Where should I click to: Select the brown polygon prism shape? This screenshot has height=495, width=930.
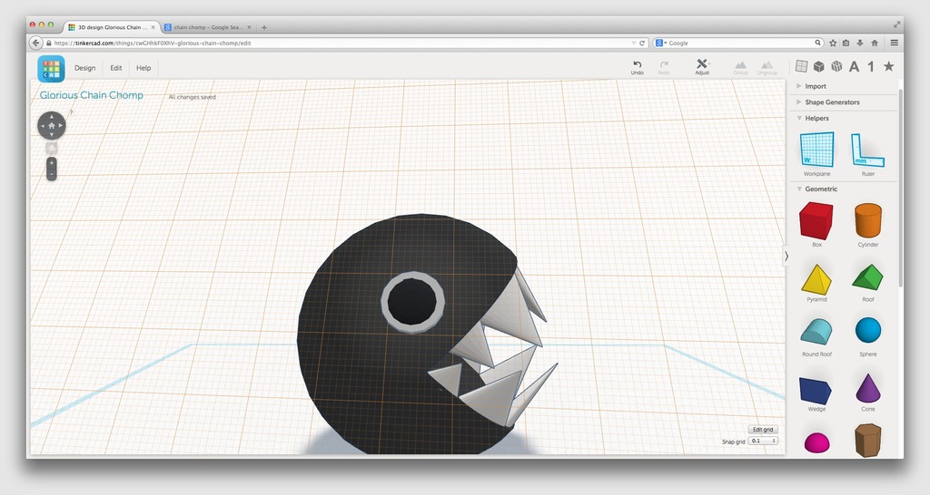coord(867,440)
